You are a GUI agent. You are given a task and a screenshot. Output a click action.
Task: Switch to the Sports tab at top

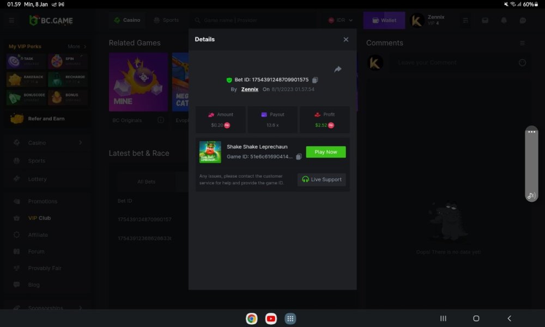click(167, 20)
